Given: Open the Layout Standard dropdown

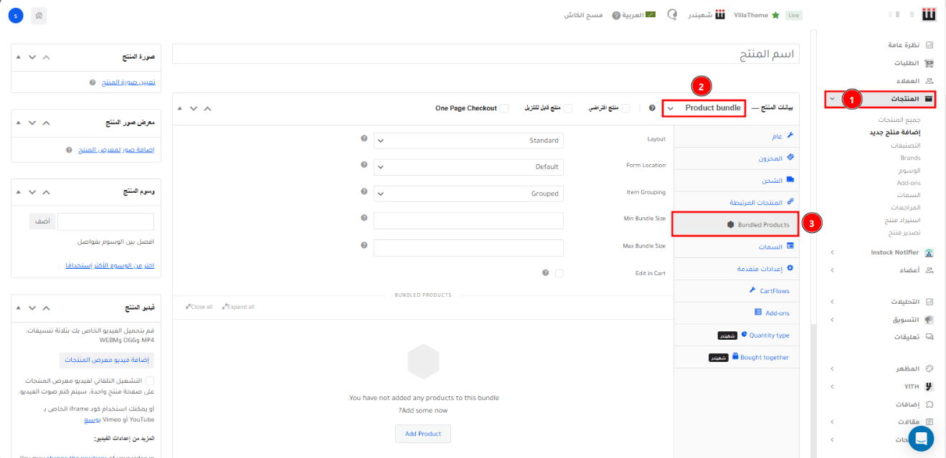Looking at the screenshot, I should [468, 140].
